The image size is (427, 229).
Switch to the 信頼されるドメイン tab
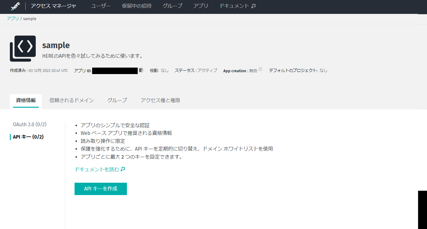pyautogui.click(x=71, y=100)
